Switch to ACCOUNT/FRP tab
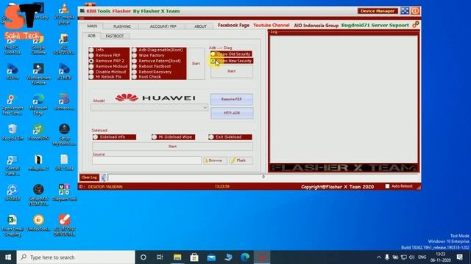 click(x=163, y=26)
